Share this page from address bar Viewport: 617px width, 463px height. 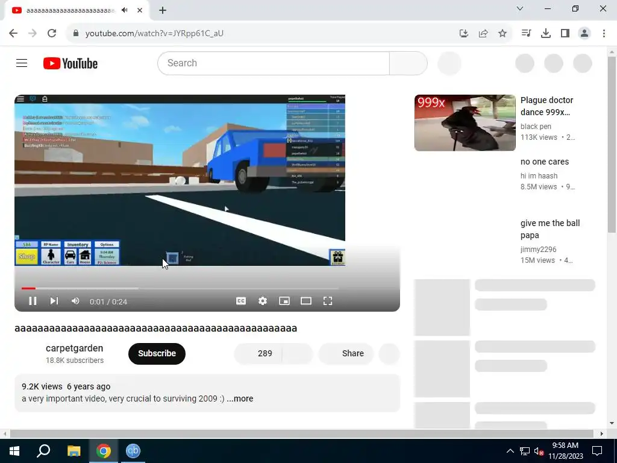point(483,34)
